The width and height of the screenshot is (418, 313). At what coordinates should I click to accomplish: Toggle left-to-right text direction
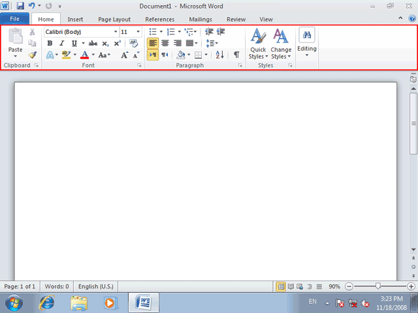[x=153, y=55]
